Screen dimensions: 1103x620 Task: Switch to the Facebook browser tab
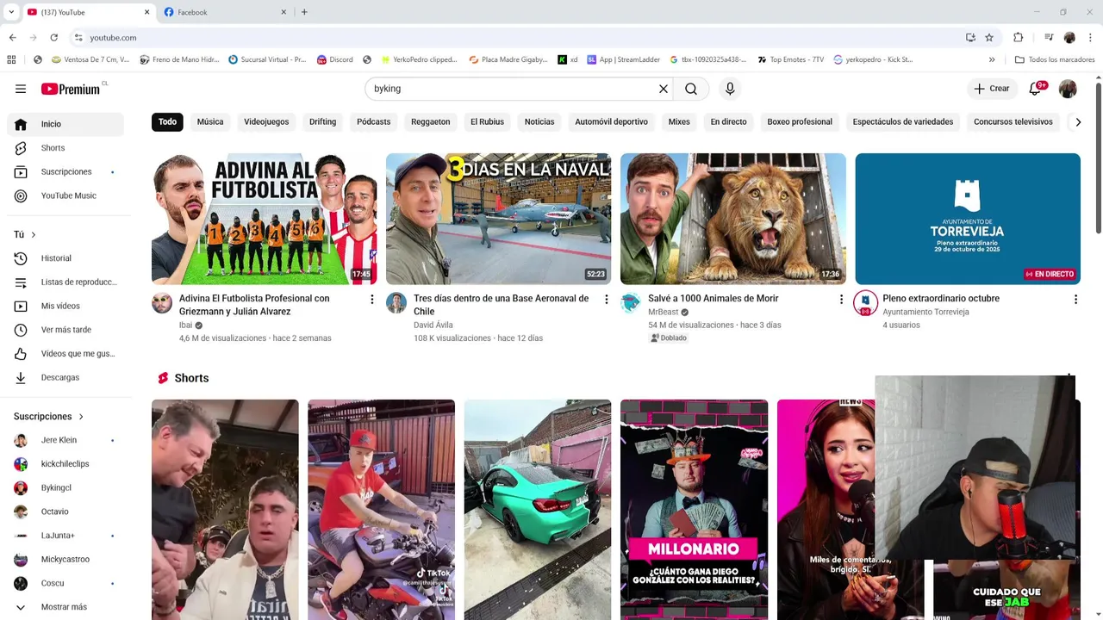[225, 12]
